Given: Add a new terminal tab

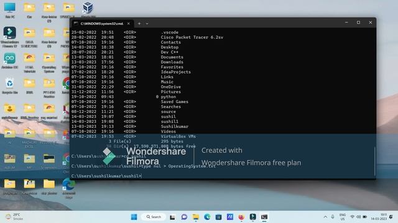Looking at the screenshot, I should point(139,24).
